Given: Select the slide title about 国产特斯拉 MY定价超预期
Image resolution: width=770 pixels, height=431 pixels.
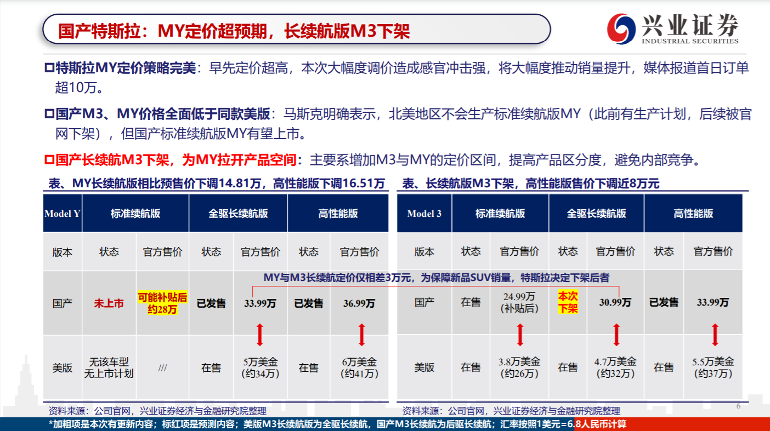Looking at the screenshot, I should (x=234, y=31).
